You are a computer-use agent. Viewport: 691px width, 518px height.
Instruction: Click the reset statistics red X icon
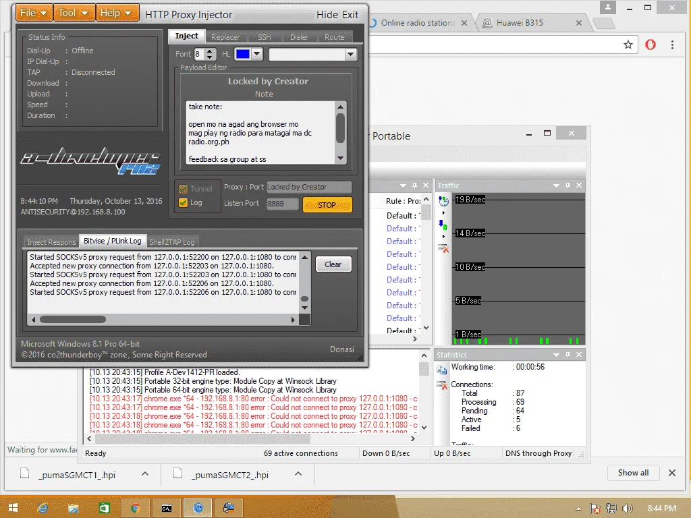(441, 385)
